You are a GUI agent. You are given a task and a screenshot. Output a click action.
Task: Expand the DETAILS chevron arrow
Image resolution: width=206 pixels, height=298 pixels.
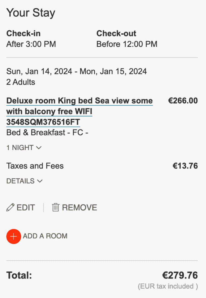point(40,181)
